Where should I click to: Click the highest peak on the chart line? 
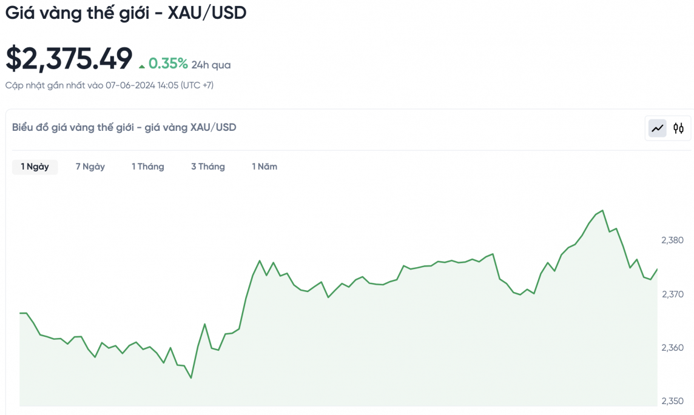click(x=602, y=211)
